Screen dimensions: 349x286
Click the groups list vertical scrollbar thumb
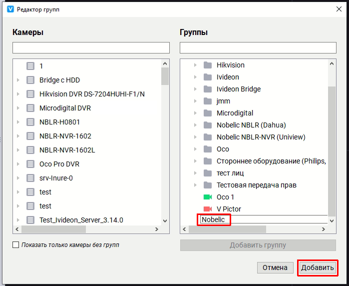point(332,151)
